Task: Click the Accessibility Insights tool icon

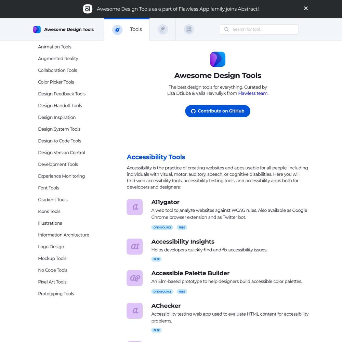Action: (134, 247)
